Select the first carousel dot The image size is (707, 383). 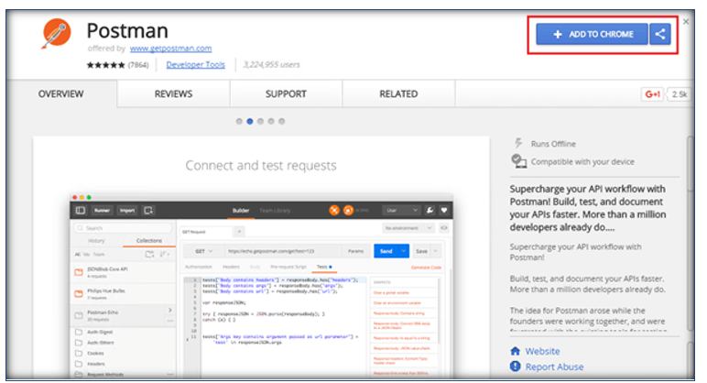tap(239, 121)
